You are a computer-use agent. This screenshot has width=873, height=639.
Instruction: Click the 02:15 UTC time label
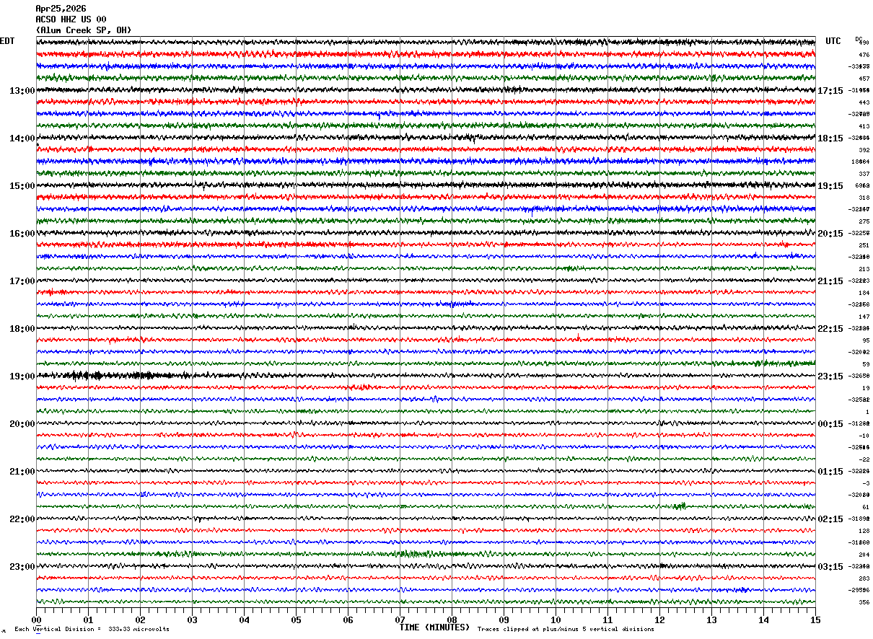tap(830, 519)
